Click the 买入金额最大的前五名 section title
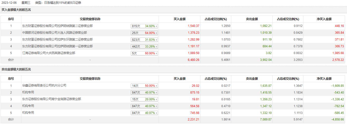Viewport: 347px width, 124px height. point(16,10)
